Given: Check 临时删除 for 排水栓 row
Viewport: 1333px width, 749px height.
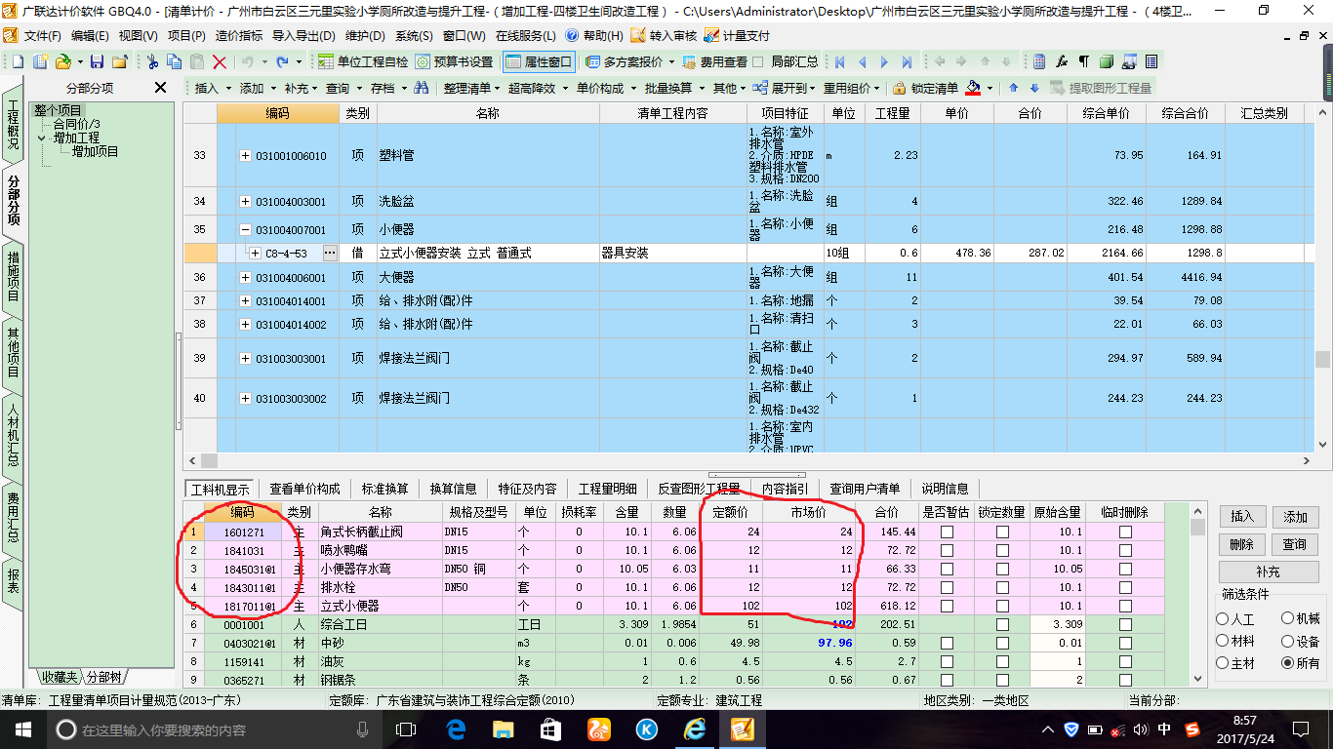Looking at the screenshot, I should pyautogui.click(x=1125, y=588).
